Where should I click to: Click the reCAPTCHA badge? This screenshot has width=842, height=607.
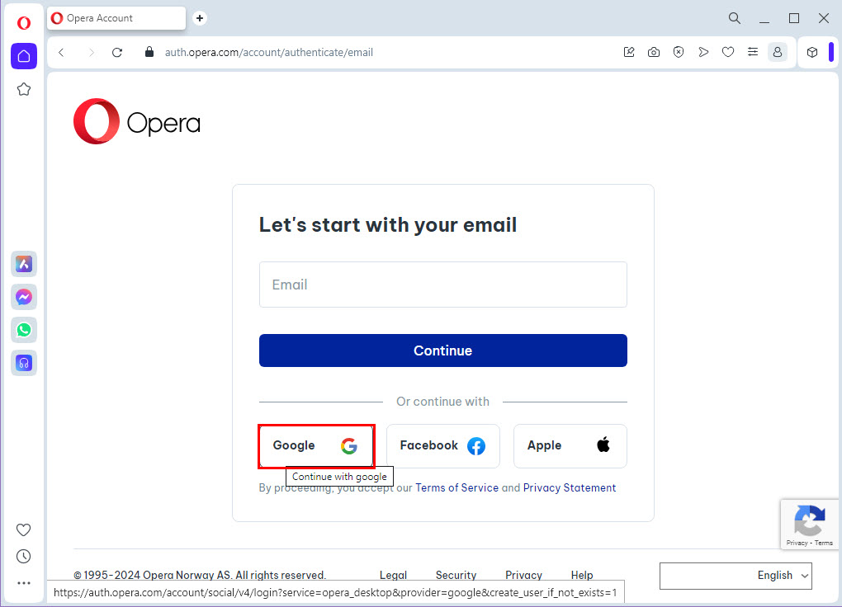pos(810,525)
